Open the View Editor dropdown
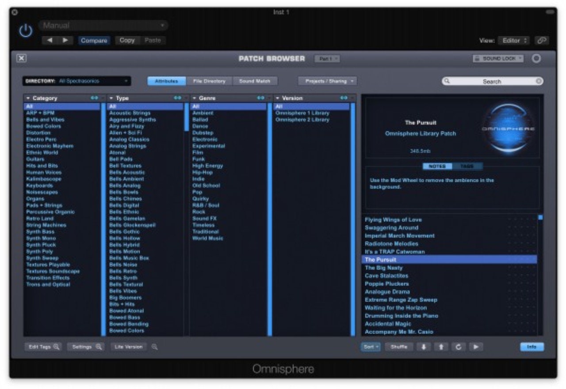Screen dimensions: 566x389 513,40
